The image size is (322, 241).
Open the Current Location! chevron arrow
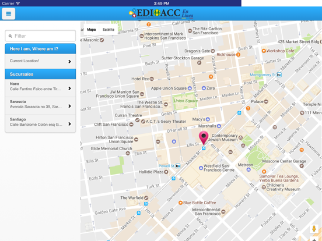[69, 62]
